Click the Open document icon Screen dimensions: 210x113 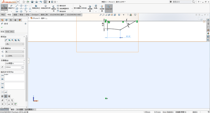(x=28, y=2)
